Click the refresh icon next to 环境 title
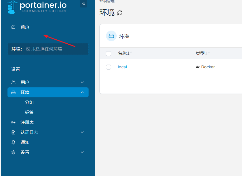 [120, 13]
